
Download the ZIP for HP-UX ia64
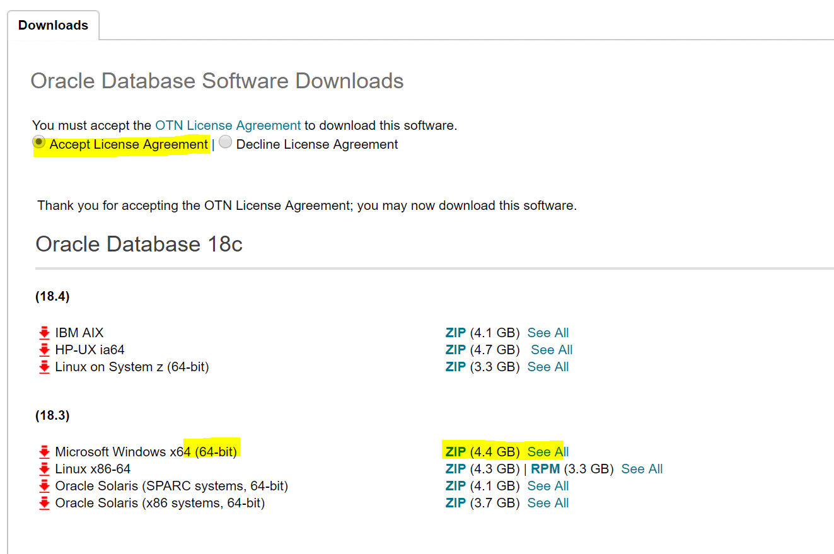tap(455, 349)
